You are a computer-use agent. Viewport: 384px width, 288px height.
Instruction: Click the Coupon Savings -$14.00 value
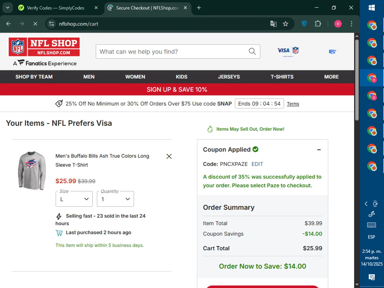click(x=312, y=234)
